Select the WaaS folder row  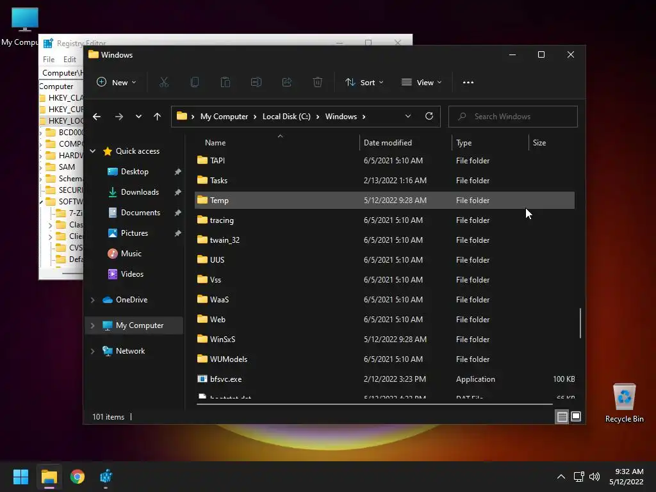pos(384,300)
